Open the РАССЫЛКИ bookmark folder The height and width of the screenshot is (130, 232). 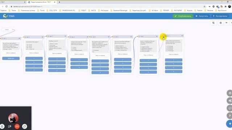click(x=177, y=10)
